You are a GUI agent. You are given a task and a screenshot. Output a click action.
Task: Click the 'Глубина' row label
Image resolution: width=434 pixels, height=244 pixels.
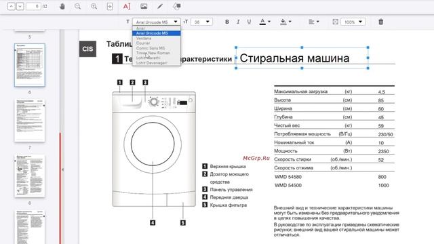pyautogui.click(x=283, y=117)
